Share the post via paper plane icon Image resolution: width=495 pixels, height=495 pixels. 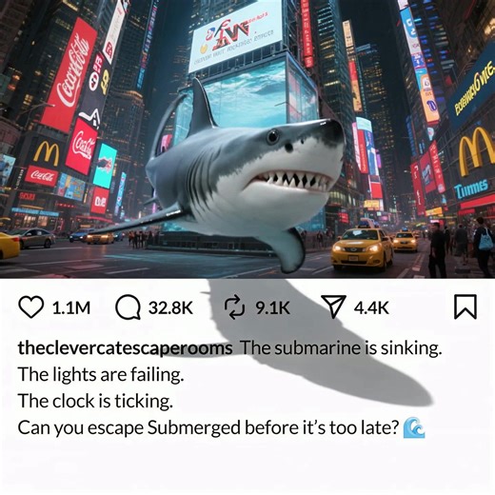333,307
